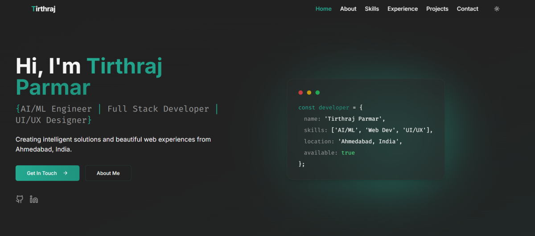Click the 'const developer' code line
The width and height of the screenshot is (535, 236).
(x=330, y=108)
